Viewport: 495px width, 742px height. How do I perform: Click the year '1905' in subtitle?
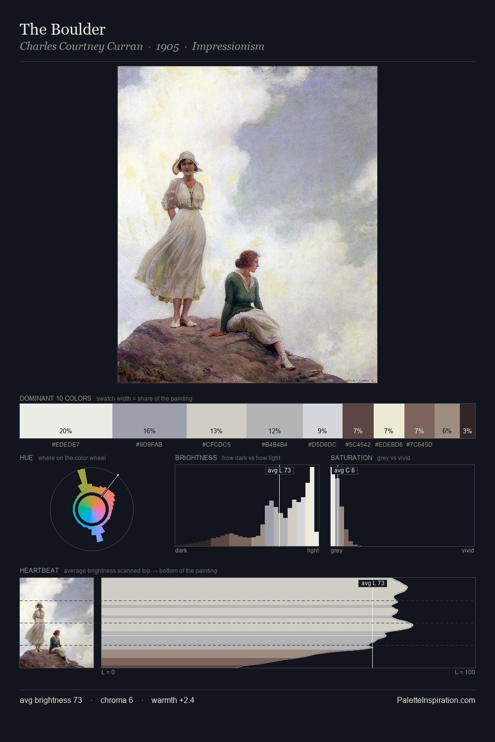click(x=167, y=46)
